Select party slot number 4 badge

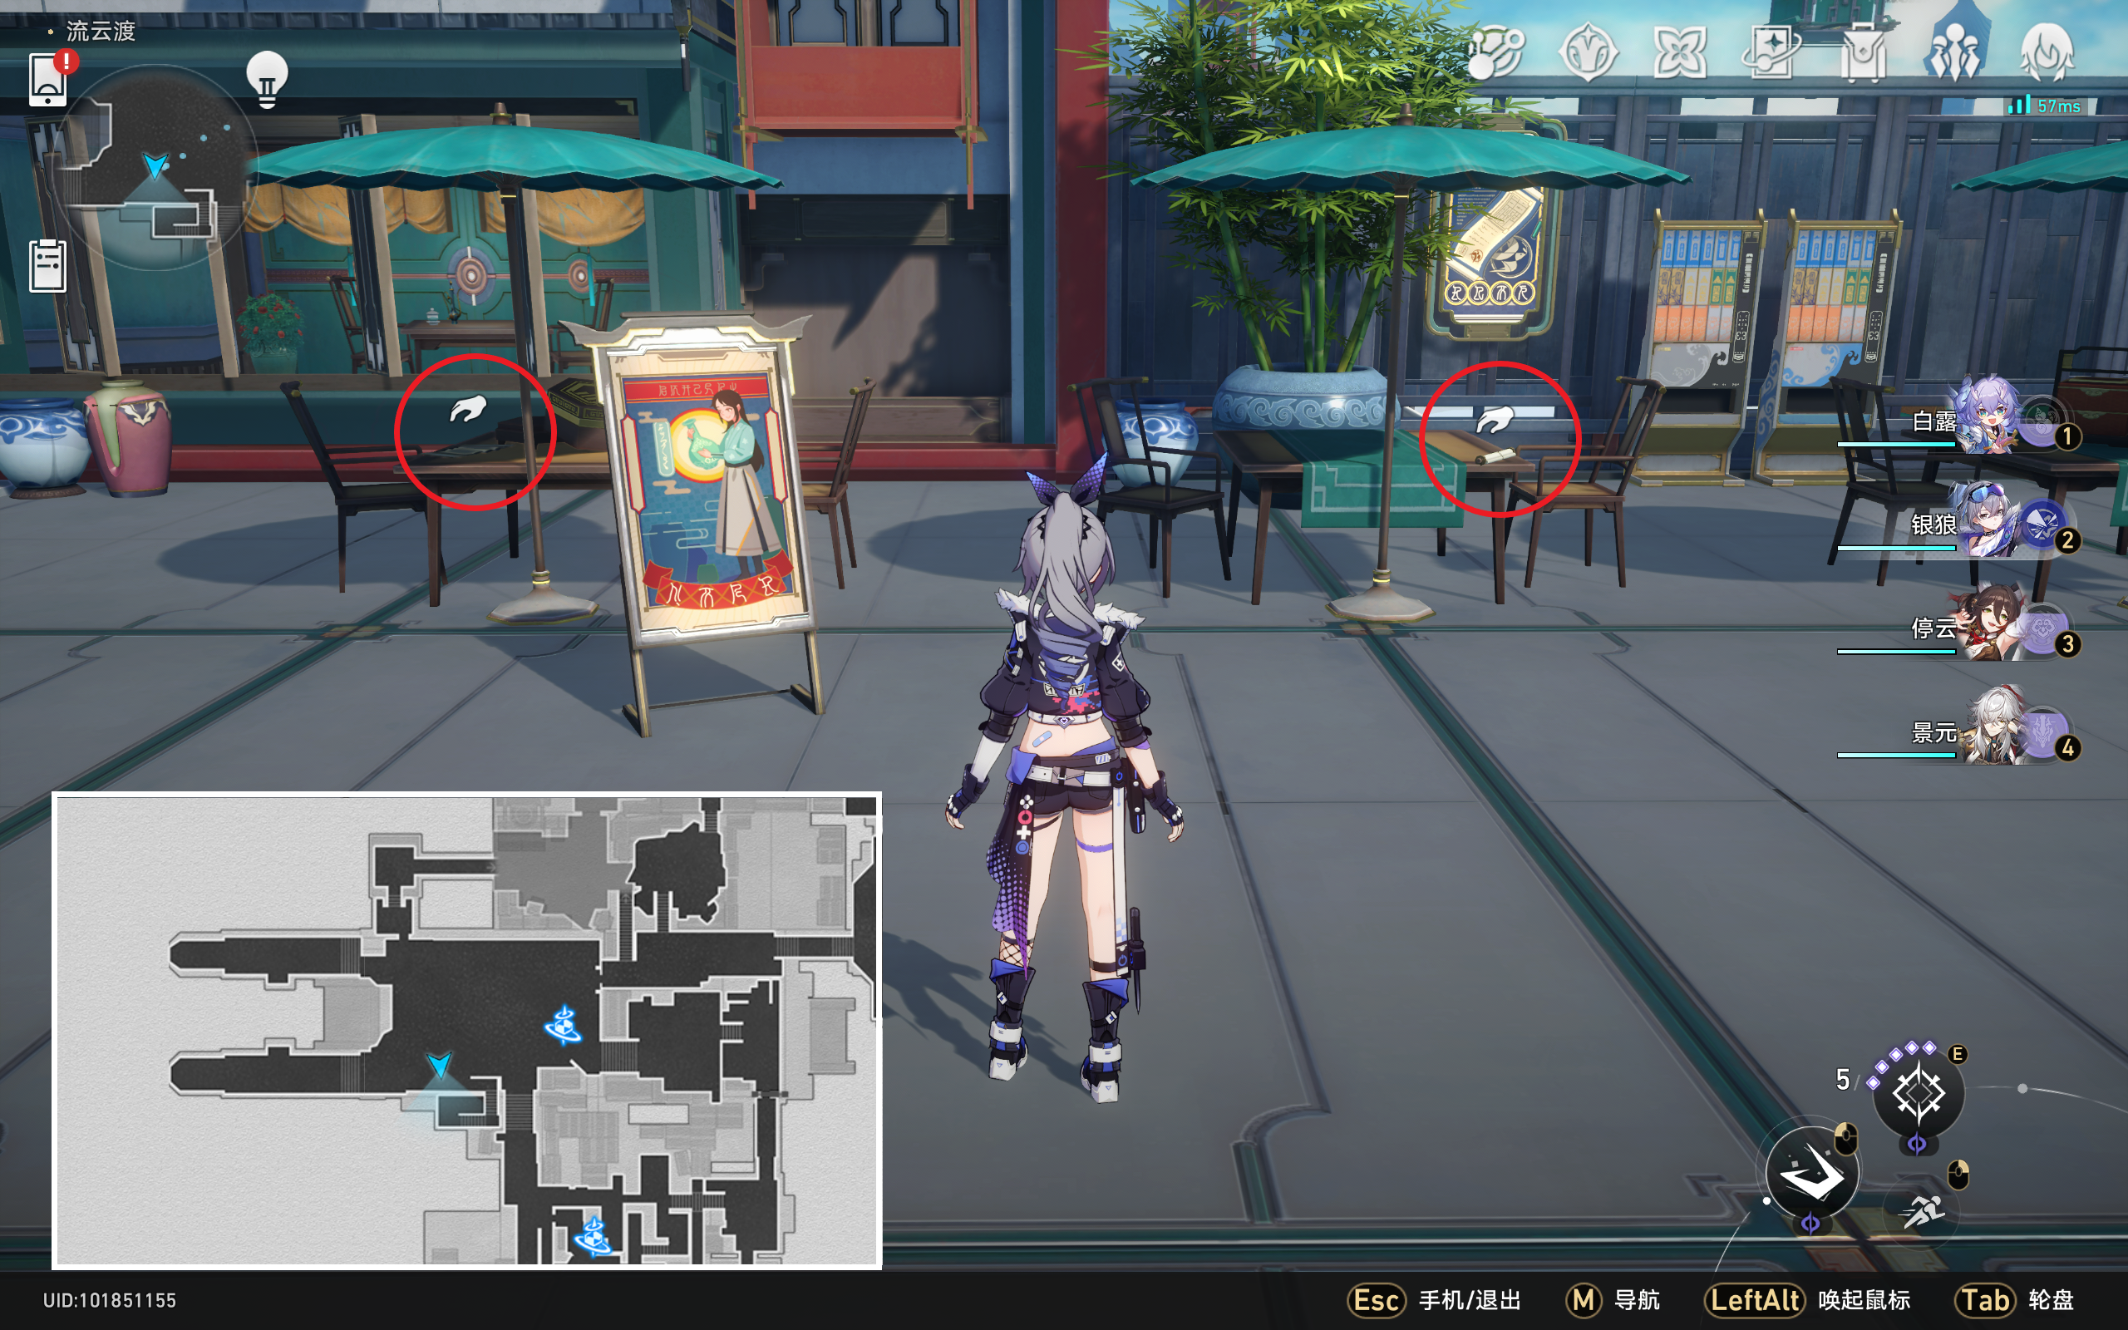coord(2067,749)
